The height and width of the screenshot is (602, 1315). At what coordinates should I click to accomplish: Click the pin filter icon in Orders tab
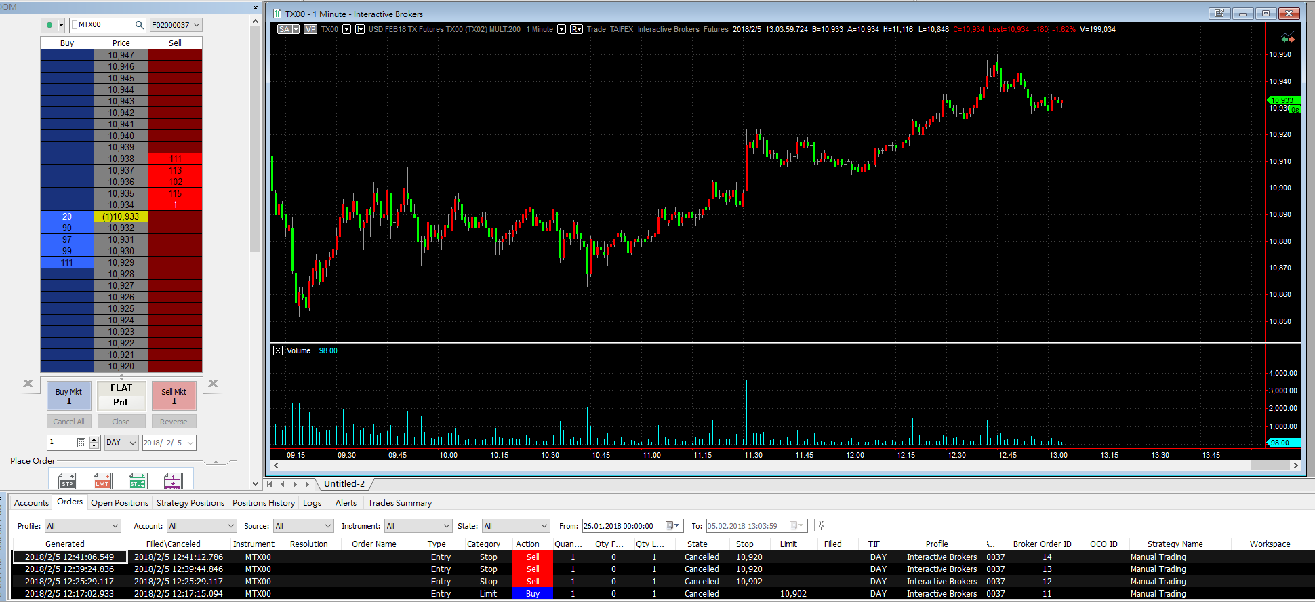pyautogui.click(x=821, y=525)
